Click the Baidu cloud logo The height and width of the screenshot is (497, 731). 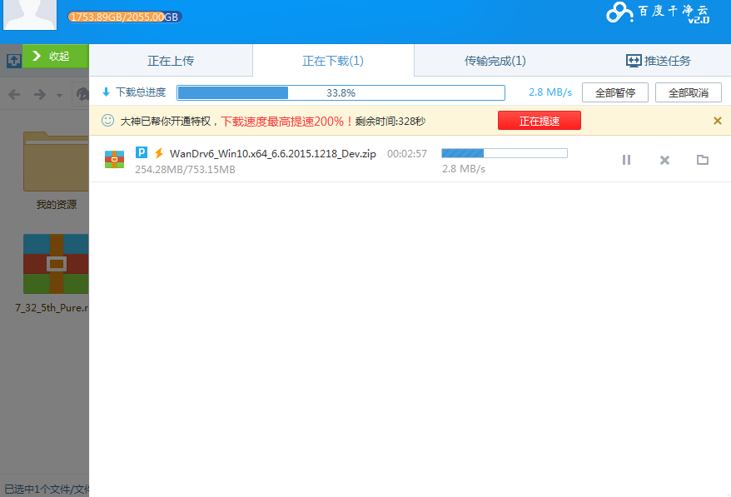coord(658,12)
